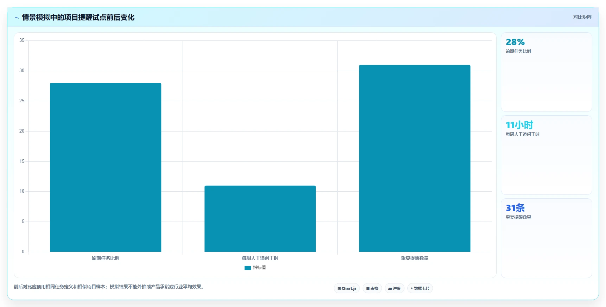Select the Chart.js chip
606x307 pixels.
[x=346, y=288]
